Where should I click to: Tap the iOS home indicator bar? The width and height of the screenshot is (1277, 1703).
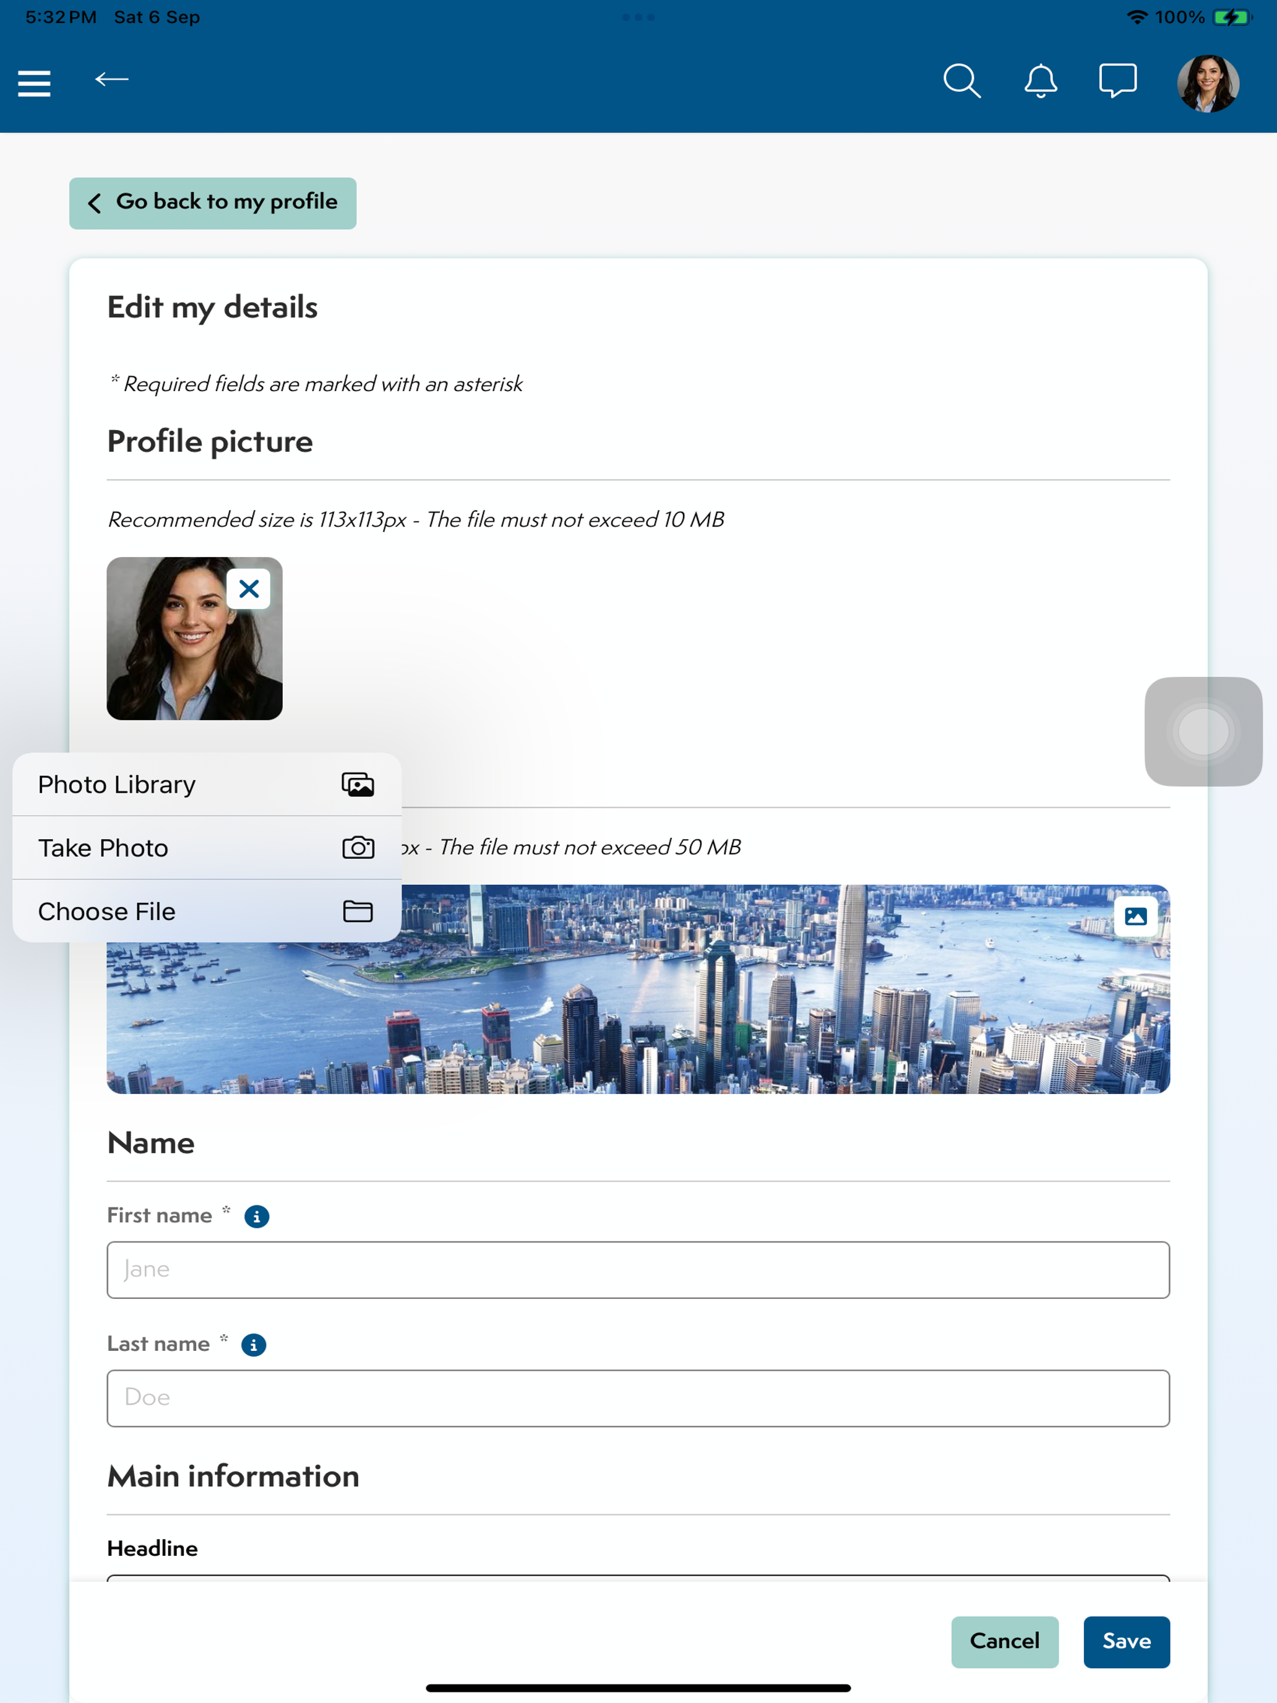click(x=638, y=1688)
